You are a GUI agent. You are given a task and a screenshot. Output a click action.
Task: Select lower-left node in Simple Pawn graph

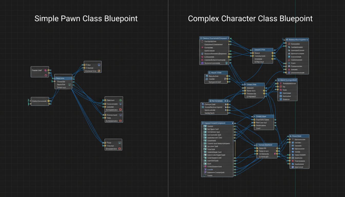40,101
